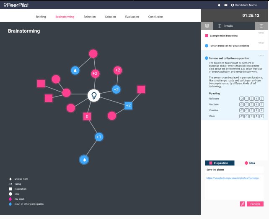Rate Relevant as -2
Image resolution: width=269 pixels, height=219 pixels.
(x=241, y=99)
